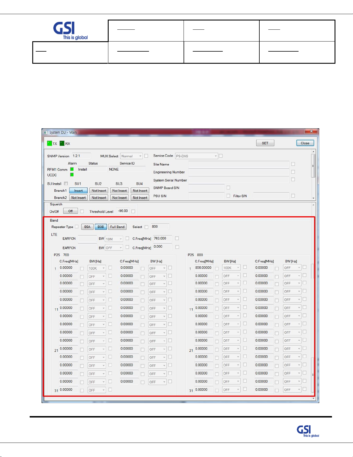Image resolution: width=353 pixels, height=457 pixels.
Task: Tick the Filter S/N checkbox
Action: pos(293,195)
